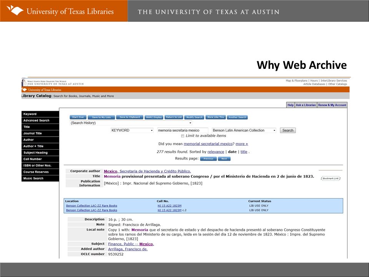Open InterLibrary Services link
Image resolution: width=369 pixels, height=277 pixels.
pos(334,80)
